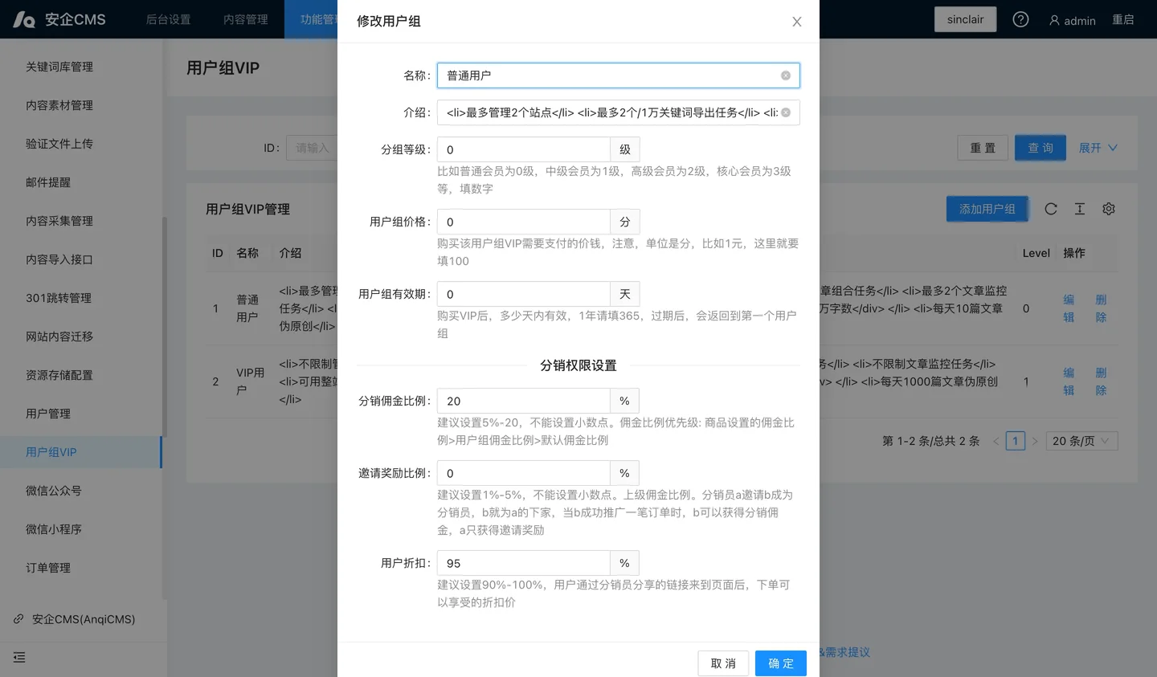
Task: Open the 安企CMS(AnqiCMS) link in sidebar
Action: (84, 619)
